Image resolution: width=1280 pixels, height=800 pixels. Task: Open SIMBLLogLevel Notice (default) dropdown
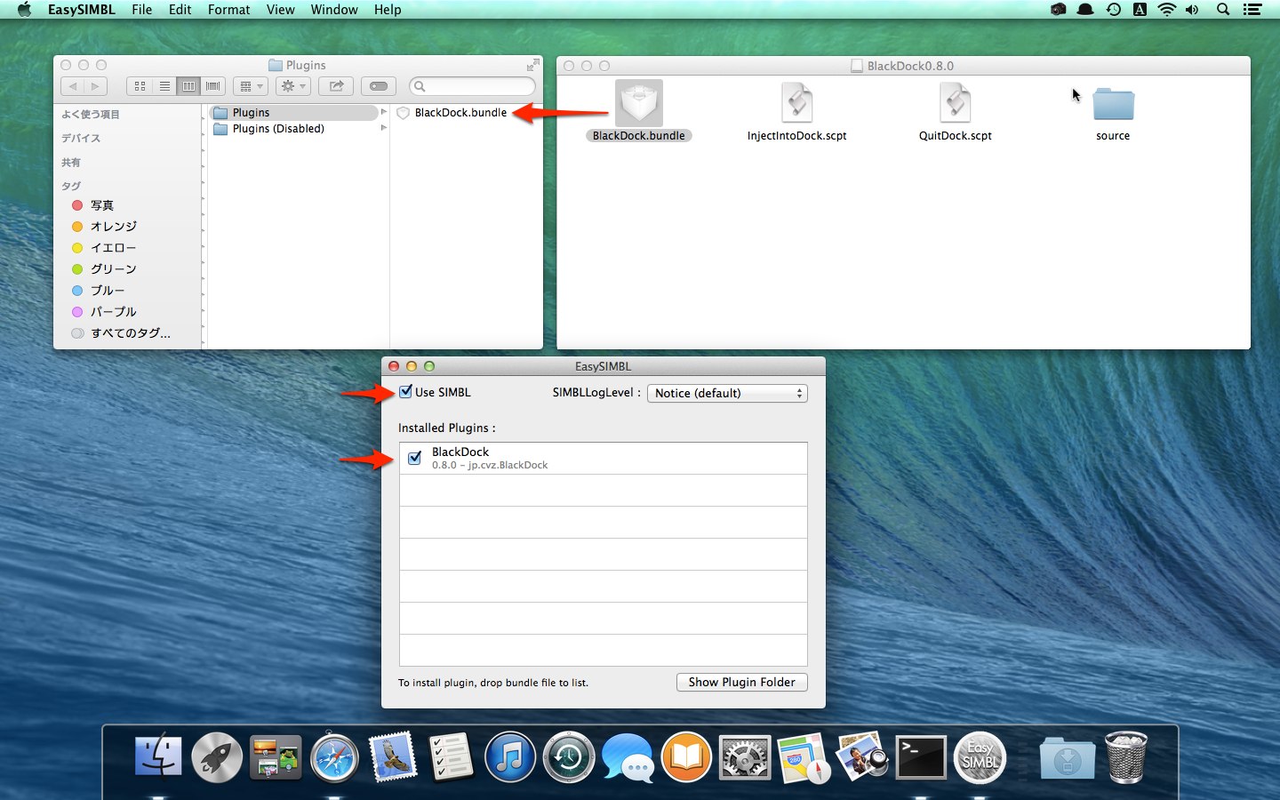(x=727, y=393)
